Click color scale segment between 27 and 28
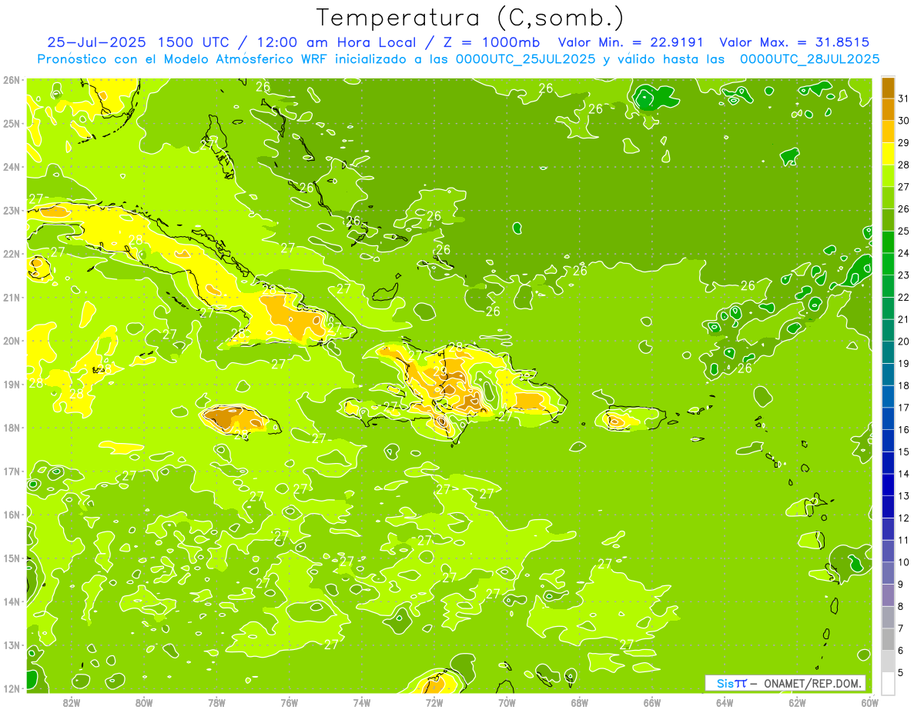This screenshot has height=713, width=924. [x=888, y=176]
